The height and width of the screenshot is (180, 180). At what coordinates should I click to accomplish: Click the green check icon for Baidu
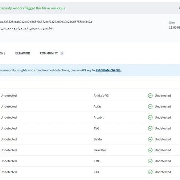click(150, 139)
